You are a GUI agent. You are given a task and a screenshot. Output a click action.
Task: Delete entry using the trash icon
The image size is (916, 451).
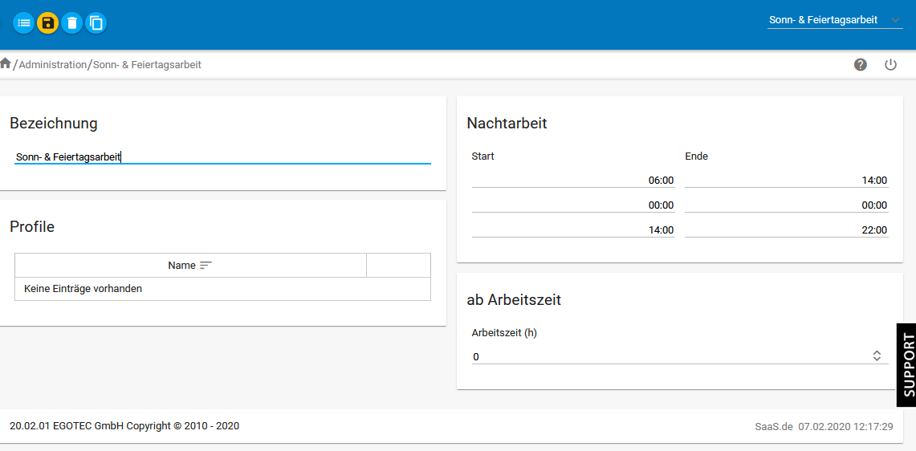coord(72,23)
